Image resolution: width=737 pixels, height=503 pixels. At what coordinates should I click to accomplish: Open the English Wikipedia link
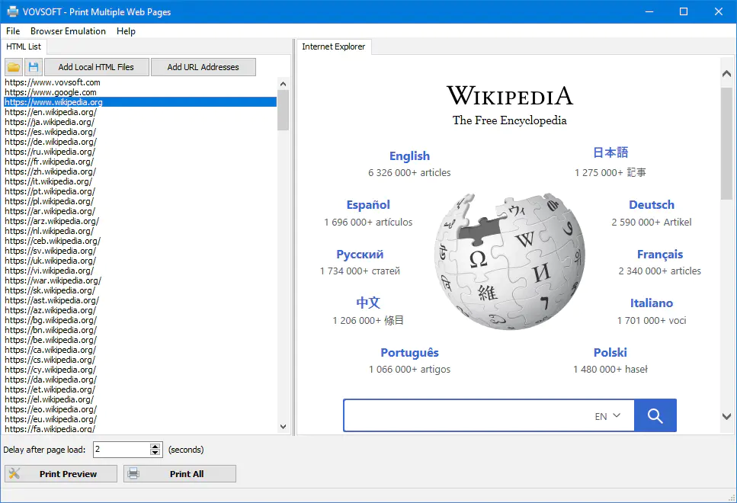point(409,155)
